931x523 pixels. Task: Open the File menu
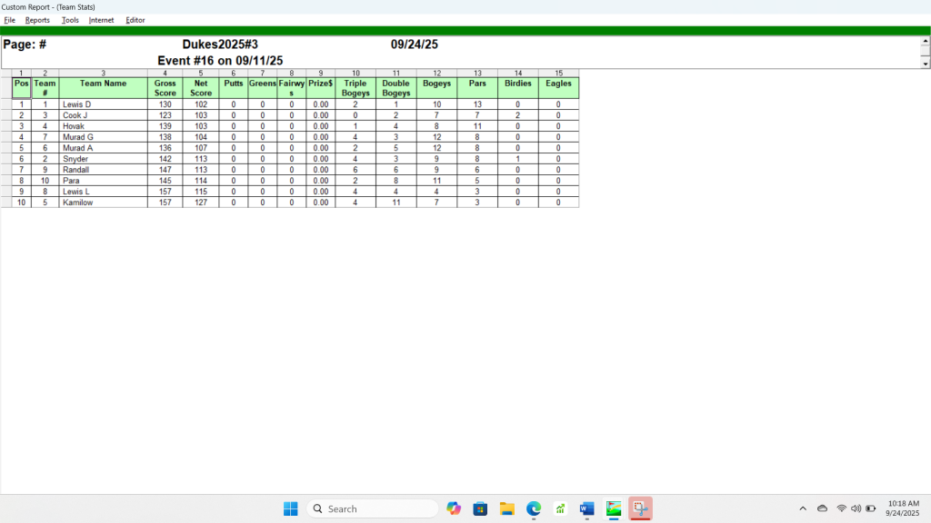coord(10,20)
